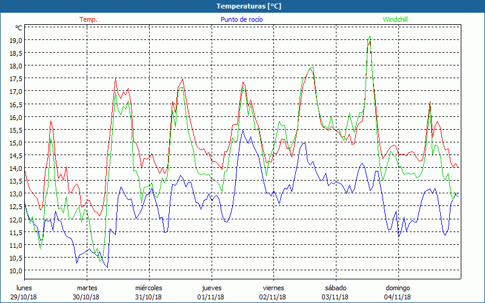Click the '11,5' y-axis value
Image resolution: width=485 pixels, height=303 pixels.
(16, 233)
